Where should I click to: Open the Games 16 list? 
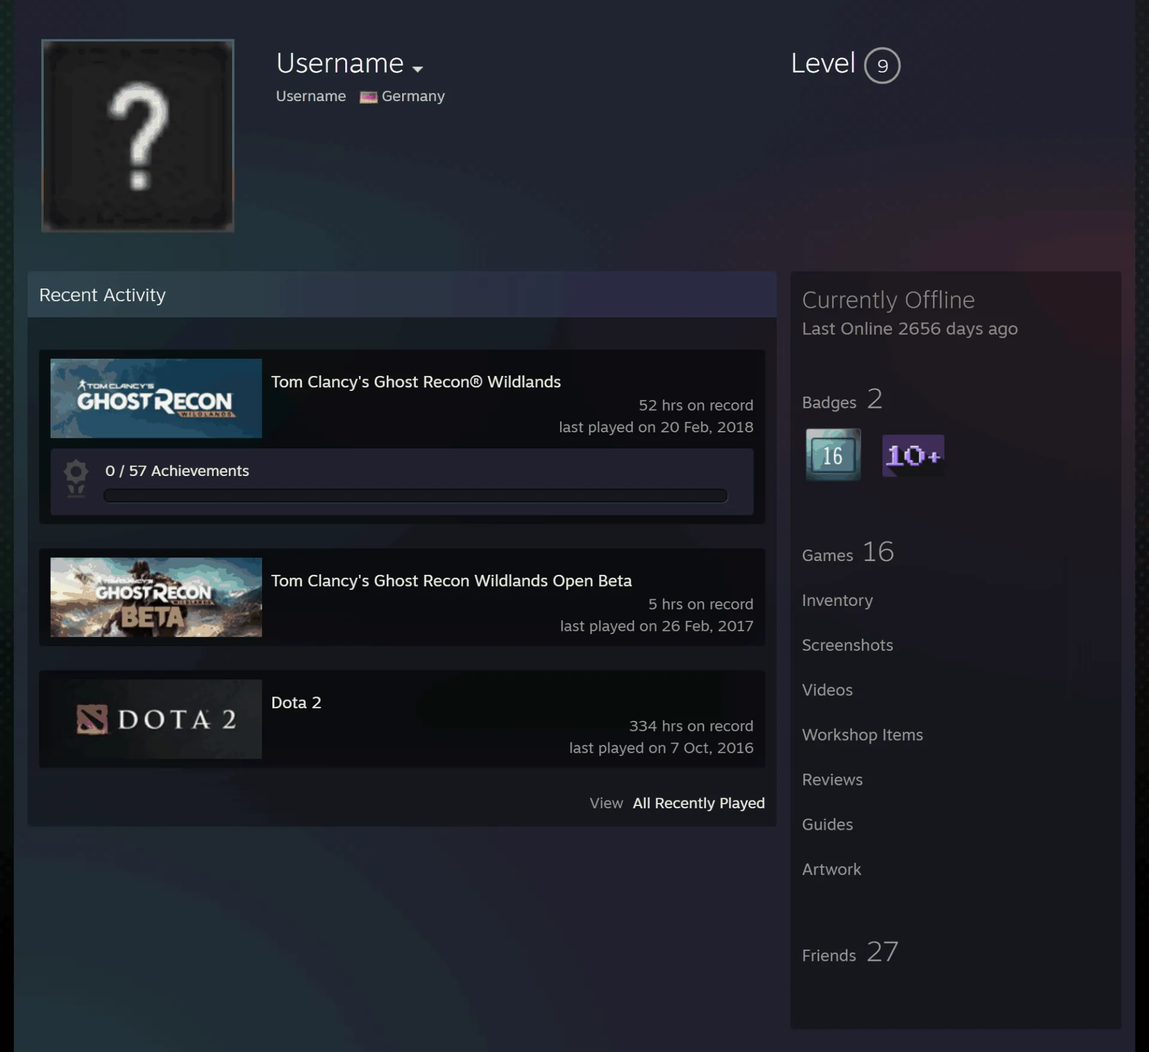tap(848, 552)
